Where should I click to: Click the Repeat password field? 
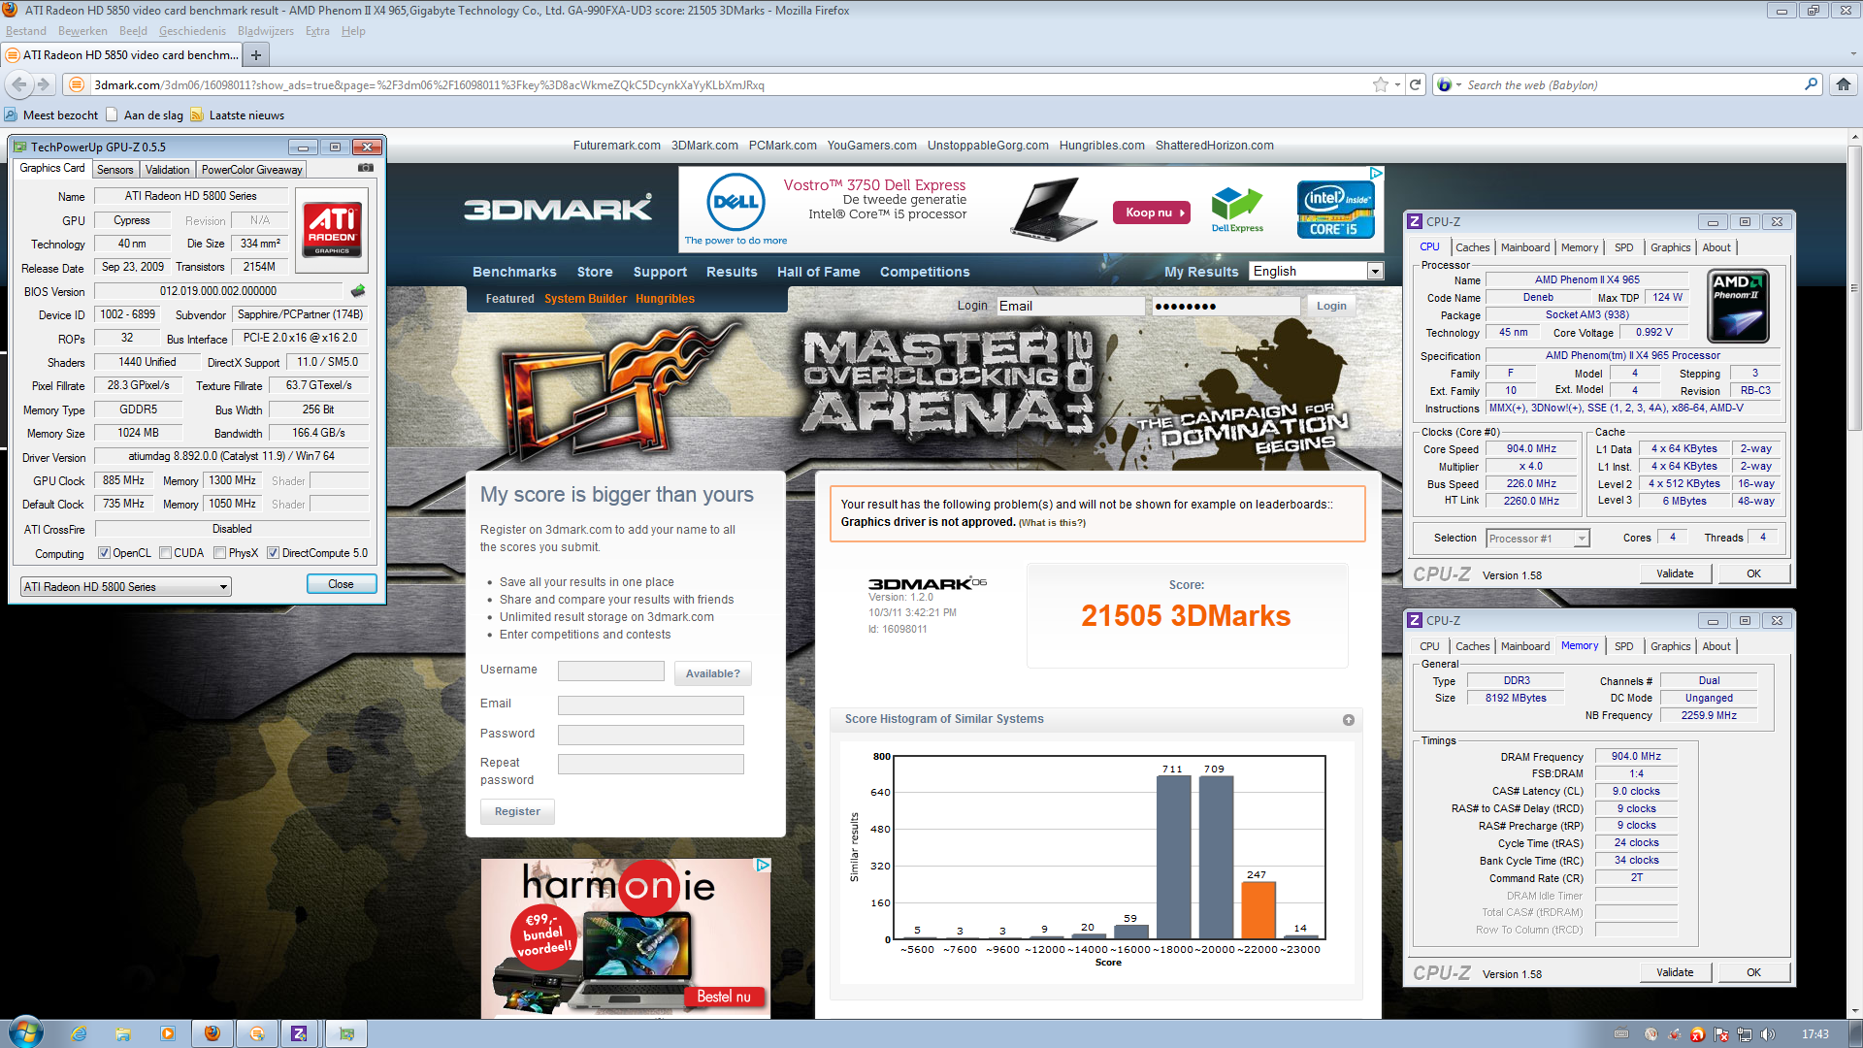[x=651, y=765]
